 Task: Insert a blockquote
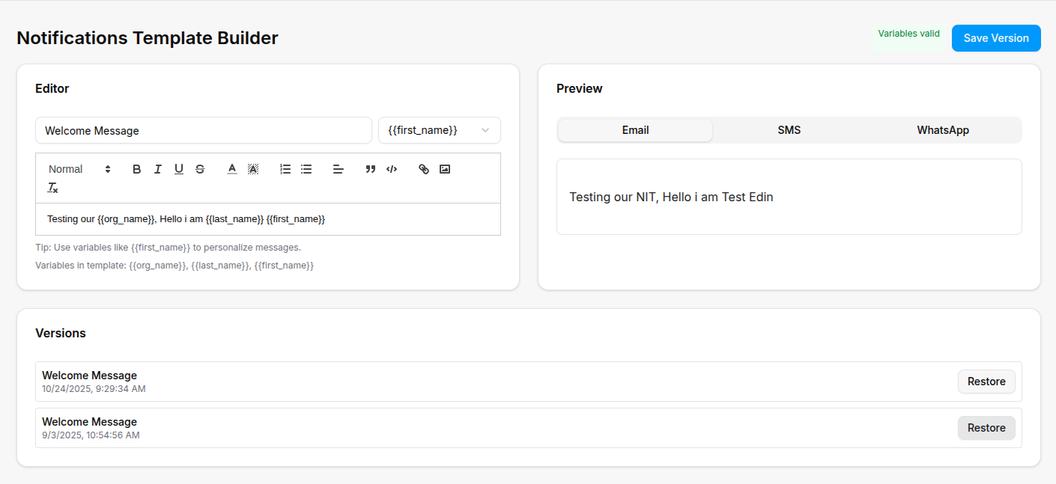[x=370, y=169]
